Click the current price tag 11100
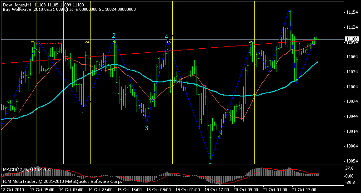The width and height of the screenshot is (361, 193). 351,40
